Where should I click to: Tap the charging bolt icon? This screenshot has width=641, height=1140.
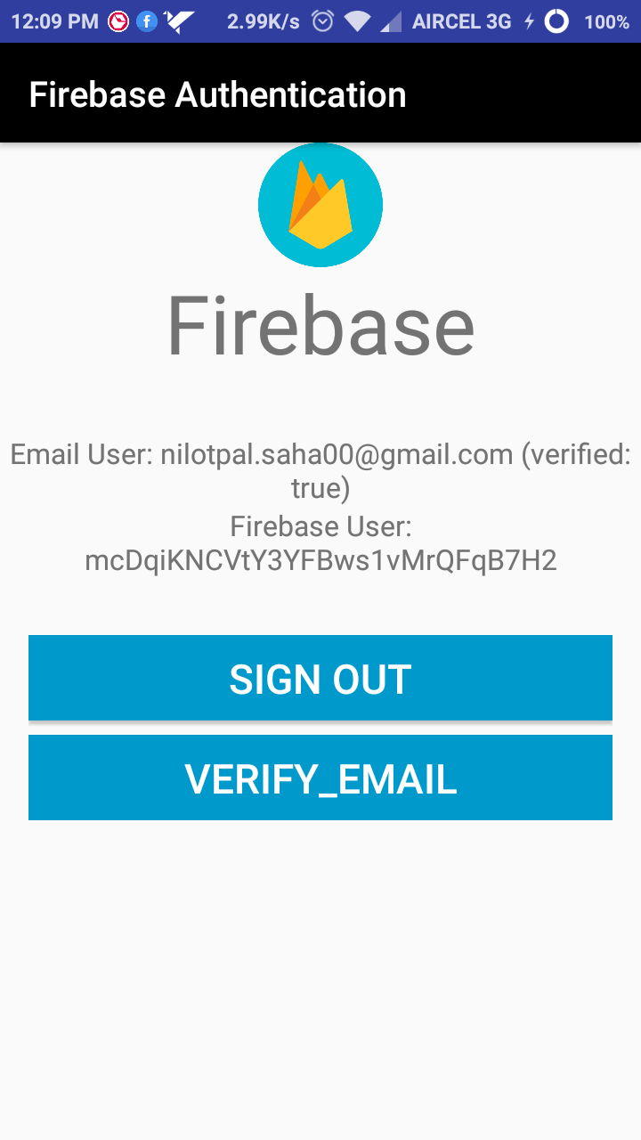click(529, 21)
